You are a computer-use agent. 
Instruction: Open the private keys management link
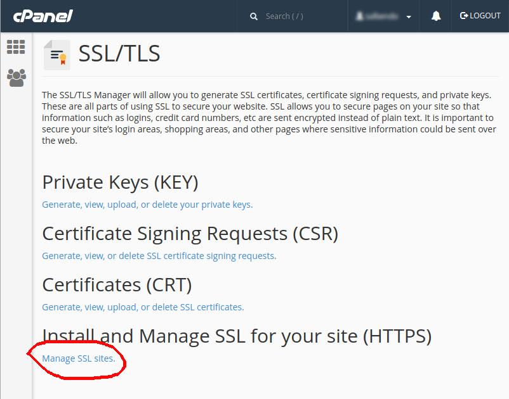(147, 205)
